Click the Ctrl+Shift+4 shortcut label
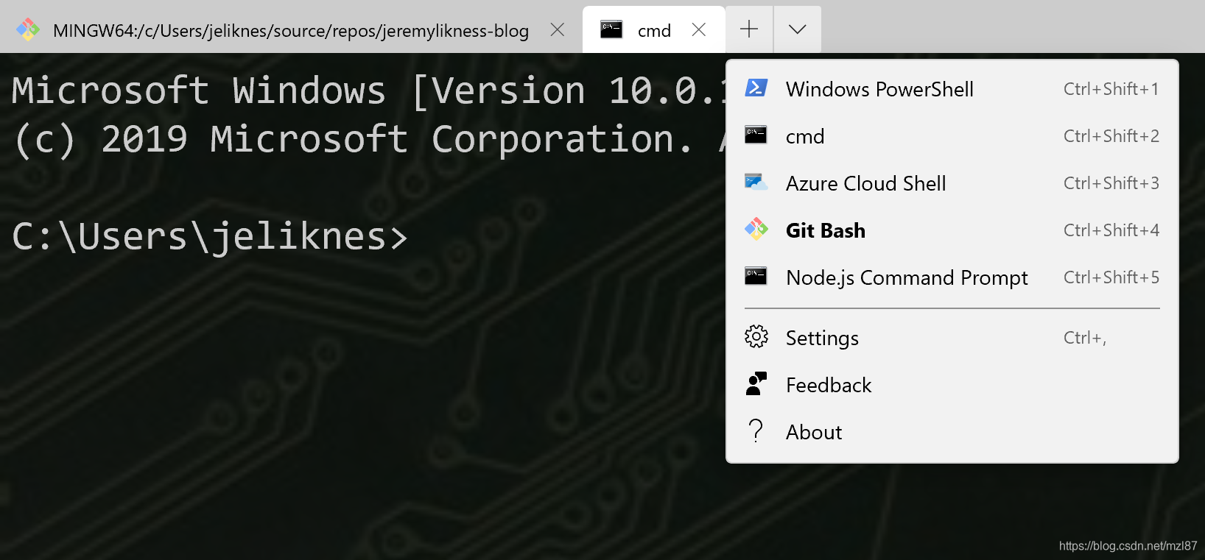The width and height of the screenshot is (1205, 560). click(1111, 230)
